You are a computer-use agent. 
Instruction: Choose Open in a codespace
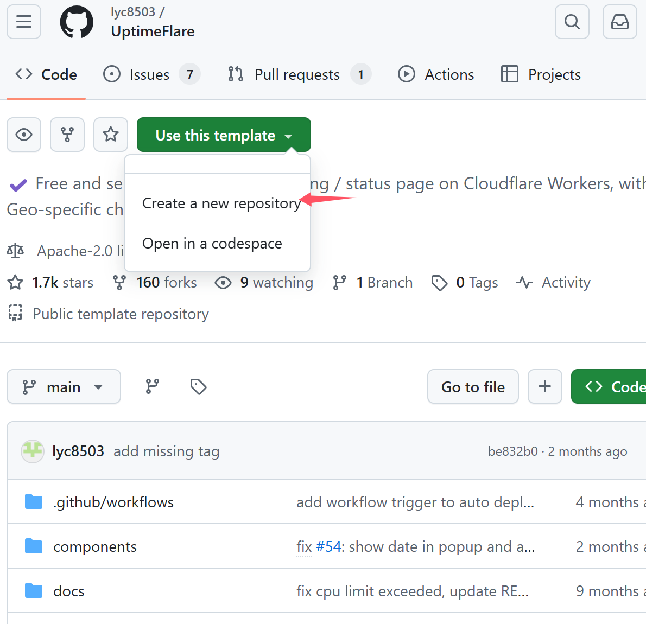pyautogui.click(x=212, y=244)
